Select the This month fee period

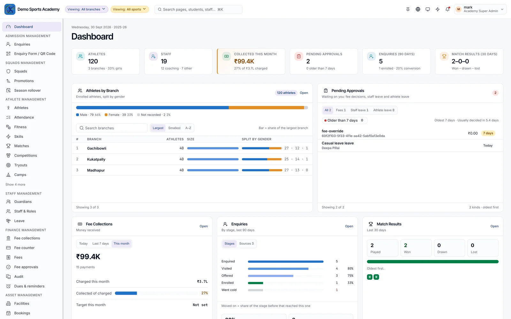(x=121, y=244)
